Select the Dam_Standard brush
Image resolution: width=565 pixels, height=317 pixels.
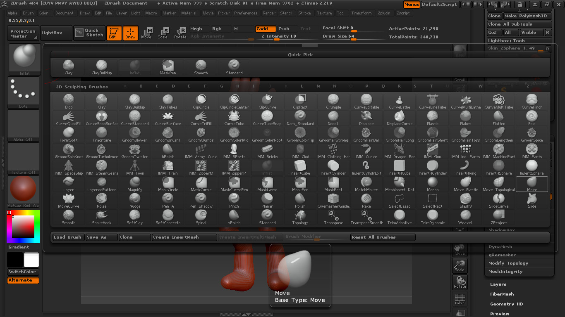[300, 118]
